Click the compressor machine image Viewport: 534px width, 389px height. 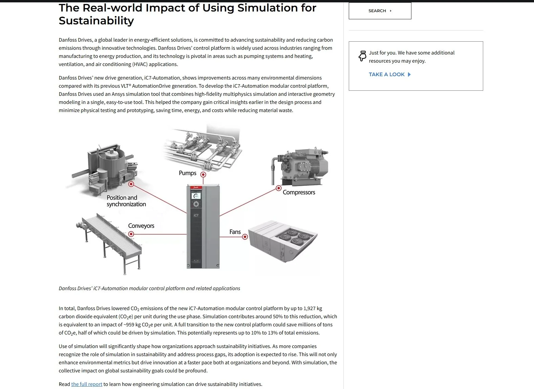(x=300, y=166)
